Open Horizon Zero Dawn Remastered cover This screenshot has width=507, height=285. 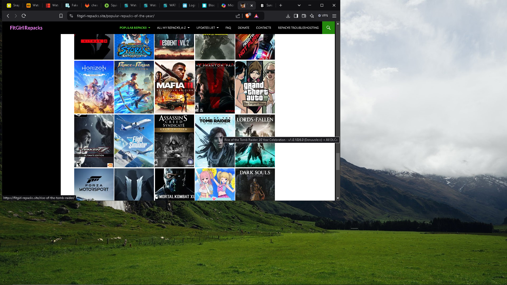pyautogui.click(x=94, y=87)
